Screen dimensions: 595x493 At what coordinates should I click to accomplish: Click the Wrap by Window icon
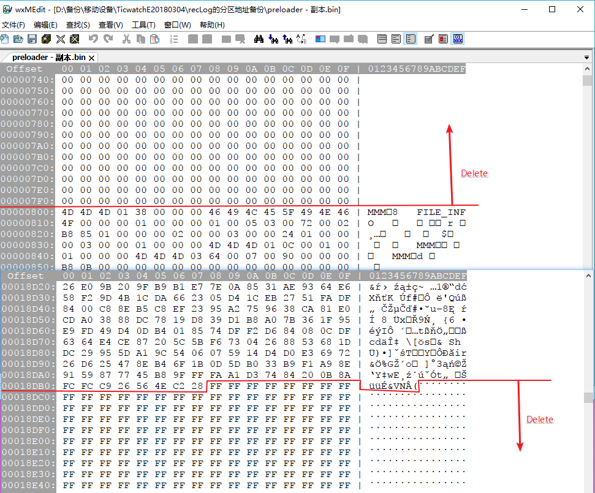[x=396, y=39]
